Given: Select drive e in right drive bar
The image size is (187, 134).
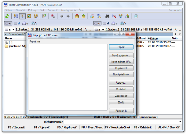Looking at the screenshot, I should tap(115, 24).
